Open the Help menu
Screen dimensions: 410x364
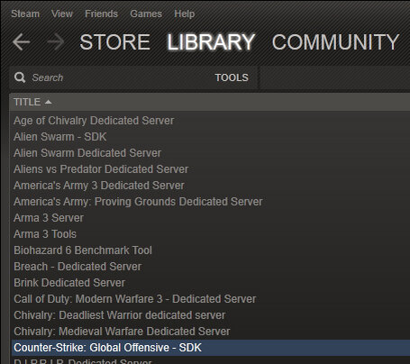tap(185, 14)
